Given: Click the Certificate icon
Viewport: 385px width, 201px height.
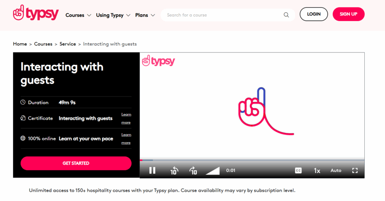Looking at the screenshot, I should (23, 118).
